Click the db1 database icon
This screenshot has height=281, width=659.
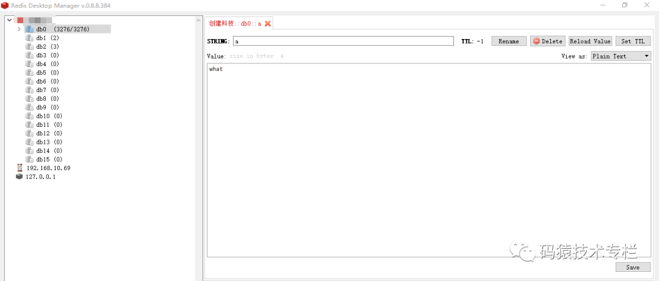(x=29, y=38)
